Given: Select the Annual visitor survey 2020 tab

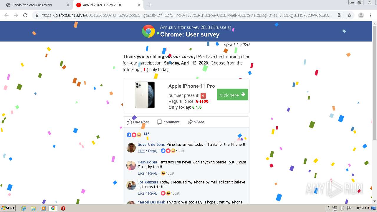Looking at the screenshot, I should point(108,5).
